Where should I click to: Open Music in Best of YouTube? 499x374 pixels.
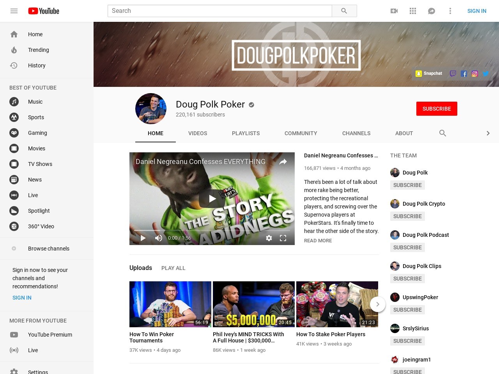47,102
